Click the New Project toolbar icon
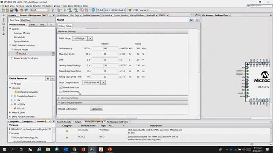 [x=8, y=10]
